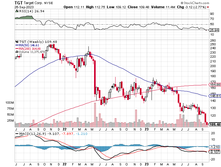Click the 146.61 blue price axis tag
Viewport: 221px width, 167px height.
coord(214,96)
